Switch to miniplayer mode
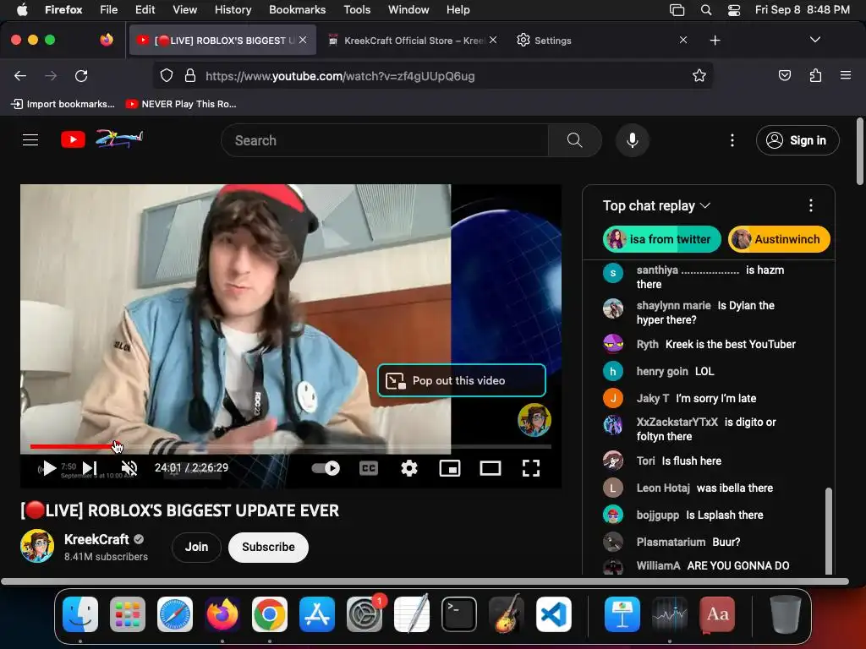Viewport: 866px width, 649px height. 450,468
